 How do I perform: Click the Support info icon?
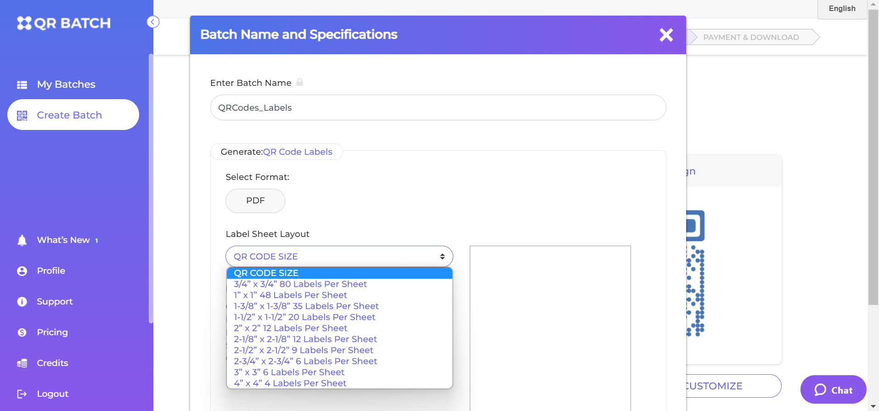coord(22,302)
